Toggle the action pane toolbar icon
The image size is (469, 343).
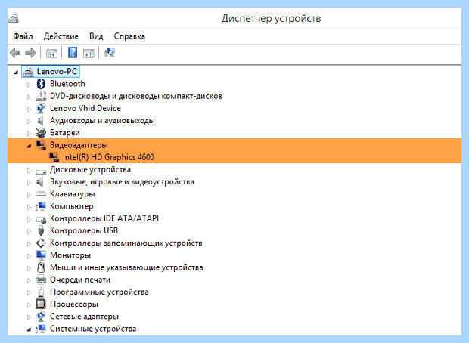point(89,53)
